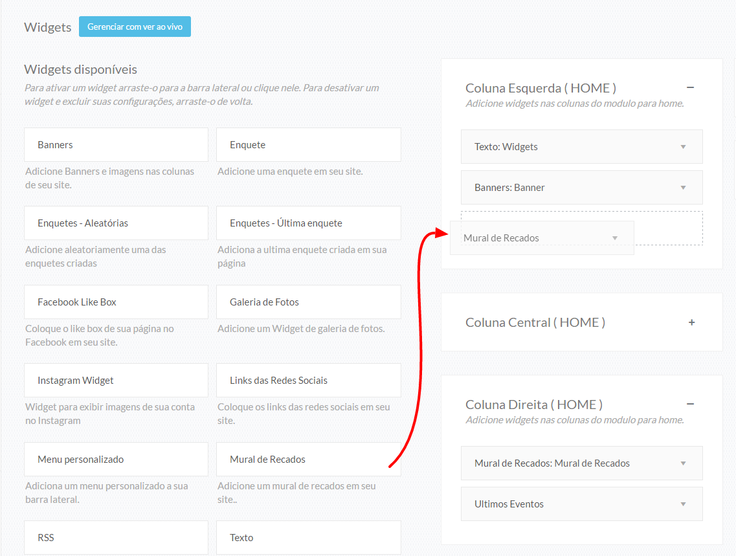
Task: Click 'Adicione Banners e imagens nas colunas' text
Action: click(x=109, y=172)
